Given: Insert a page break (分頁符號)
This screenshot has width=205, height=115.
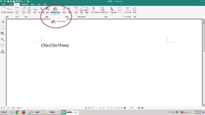Looking at the screenshot, I should click(10, 10).
